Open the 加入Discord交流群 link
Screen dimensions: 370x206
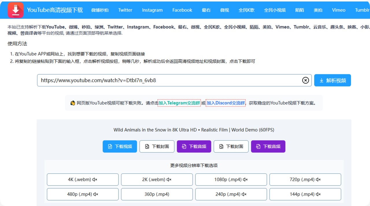[225, 103]
